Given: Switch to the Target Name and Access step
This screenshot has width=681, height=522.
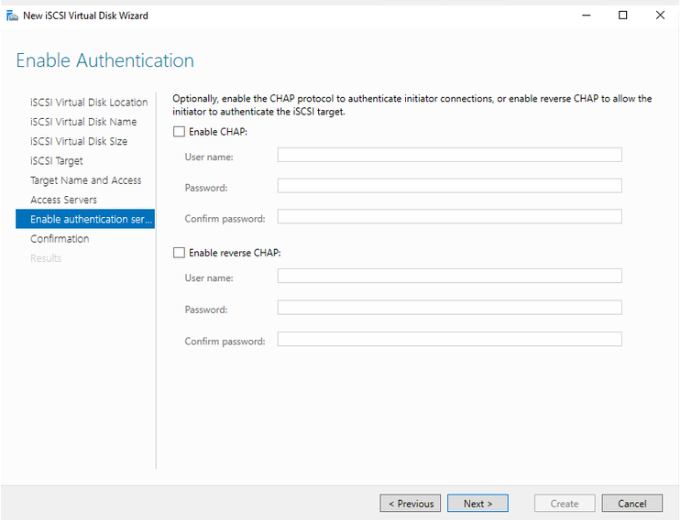Looking at the screenshot, I should click(x=86, y=180).
